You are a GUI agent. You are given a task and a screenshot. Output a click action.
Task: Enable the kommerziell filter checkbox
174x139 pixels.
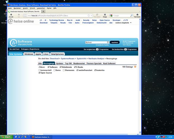(x=39, y=70)
